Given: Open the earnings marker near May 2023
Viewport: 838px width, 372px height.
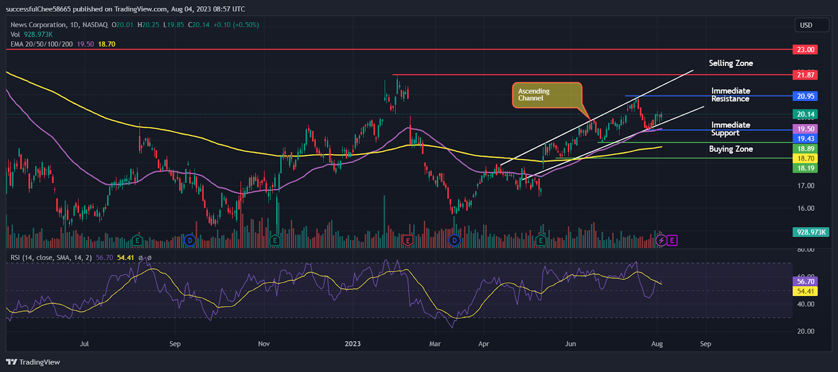Looking at the screenshot, I should click(541, 241).
